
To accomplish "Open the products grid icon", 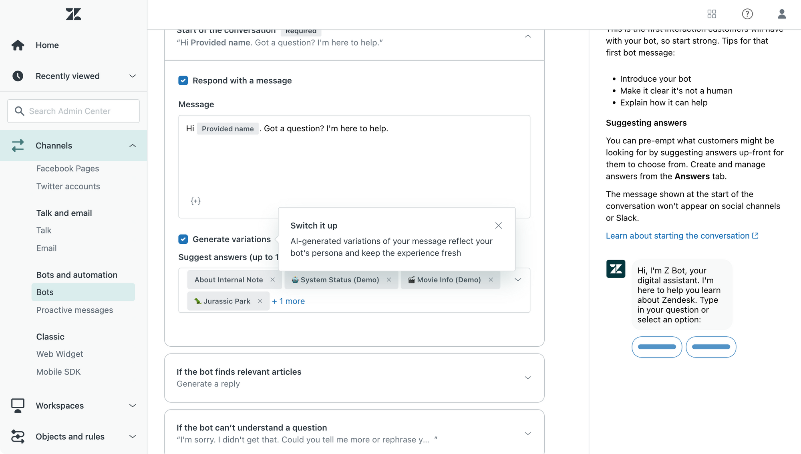I will [x=712, y=14].
